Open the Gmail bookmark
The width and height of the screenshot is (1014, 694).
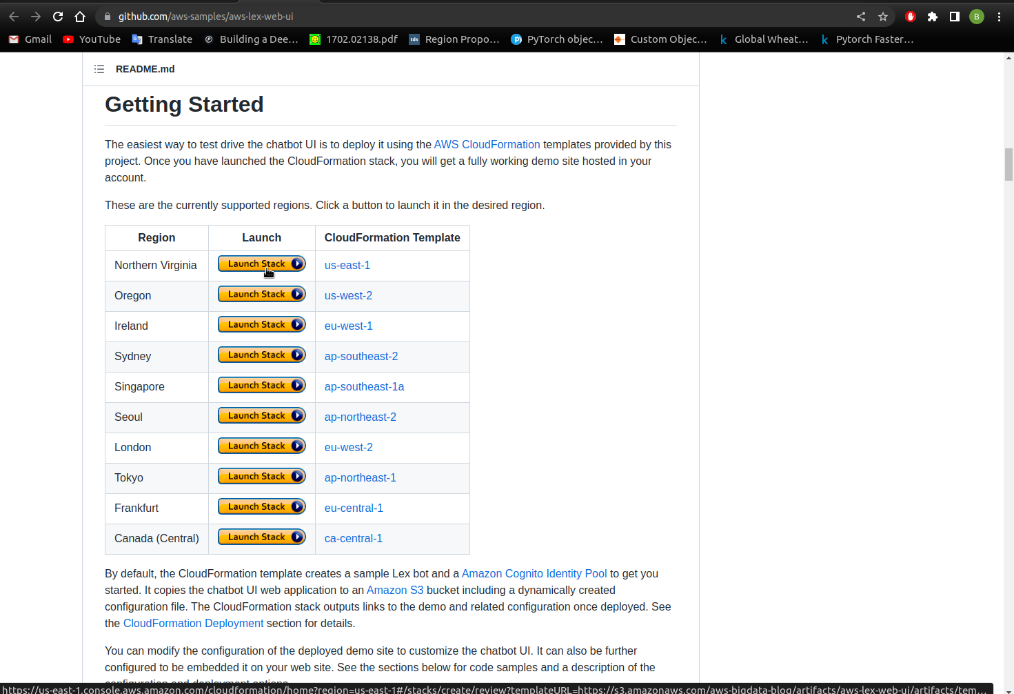click(x=30, y=39)
